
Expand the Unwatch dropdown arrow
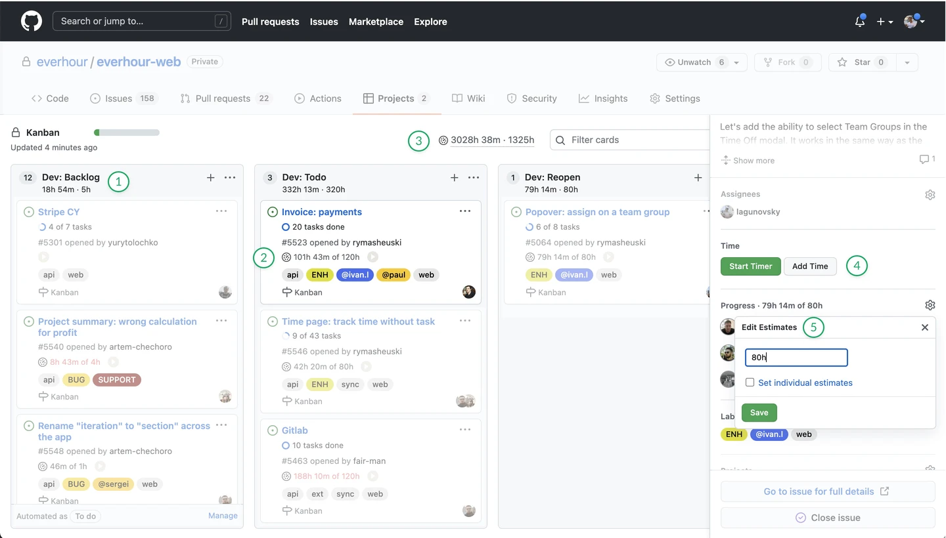[736, 62]
